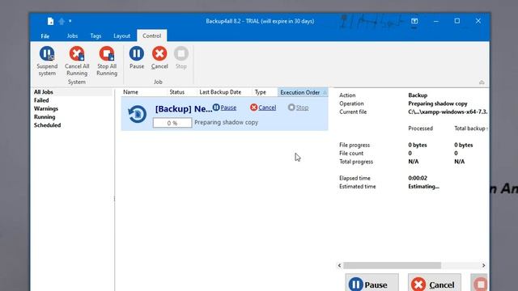
Task: Click 'Preparing shadow copy' job status text
Action: (227, 122)
